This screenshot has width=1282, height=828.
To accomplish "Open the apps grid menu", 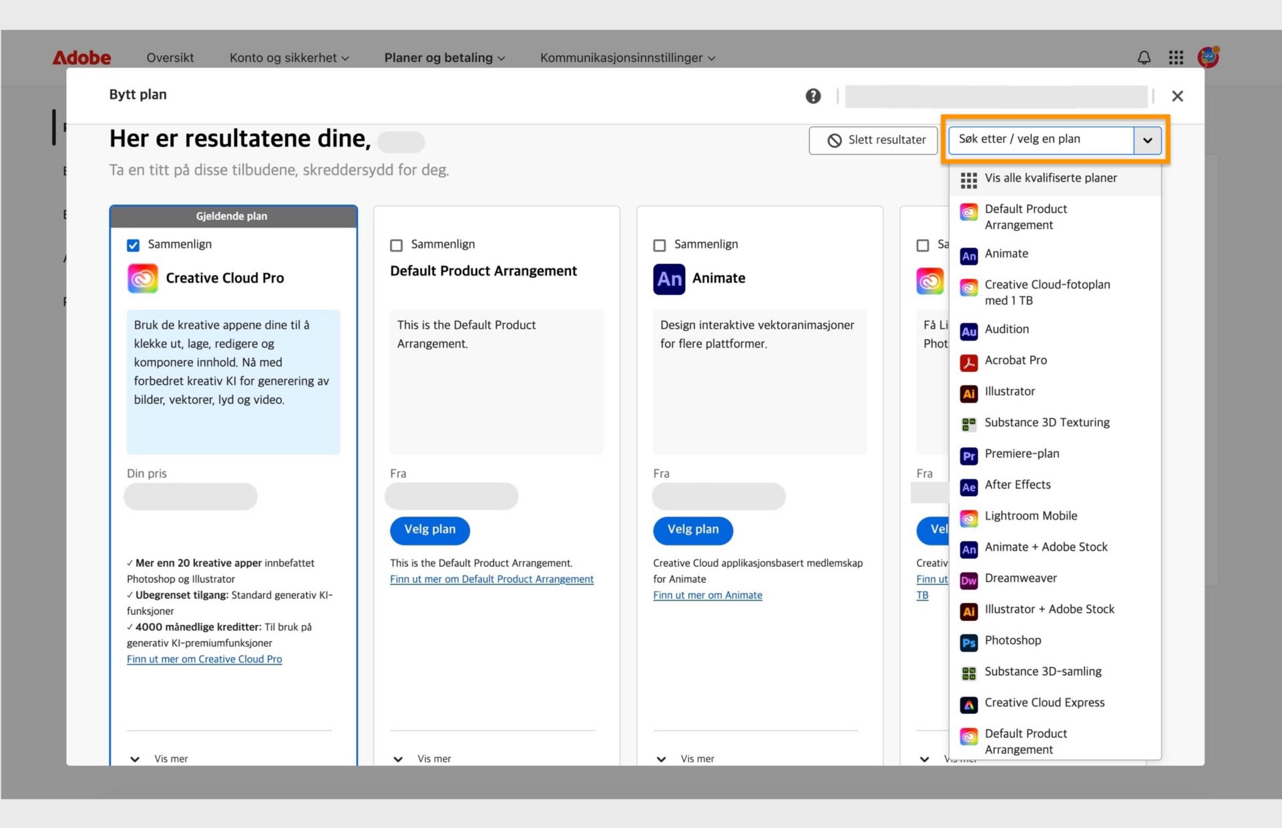I will 1176,58.
